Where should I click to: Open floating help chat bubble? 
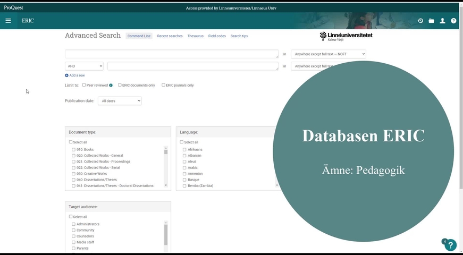pyautogui.click(x=450, y=245)
